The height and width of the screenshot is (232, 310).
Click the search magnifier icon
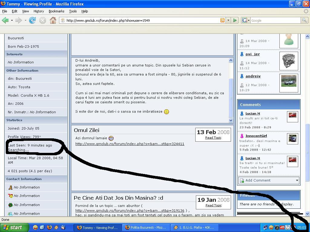[304, 20]
